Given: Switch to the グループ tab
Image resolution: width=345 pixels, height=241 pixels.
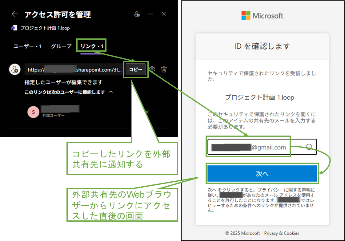Looking at the screenshot, I should [x=61, y=46].
